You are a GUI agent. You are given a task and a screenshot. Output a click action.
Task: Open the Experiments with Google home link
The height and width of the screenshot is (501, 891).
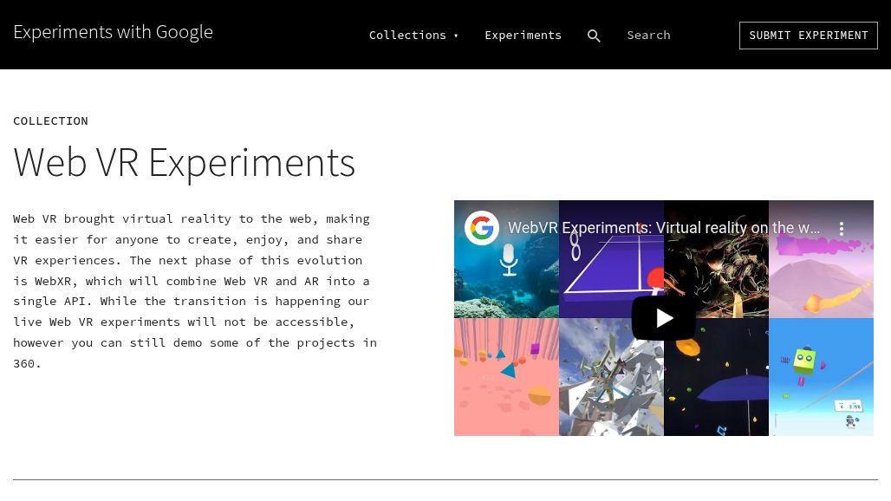point(113,32)
